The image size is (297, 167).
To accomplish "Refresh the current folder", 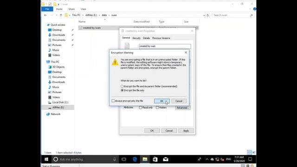I will pos(208,15).
